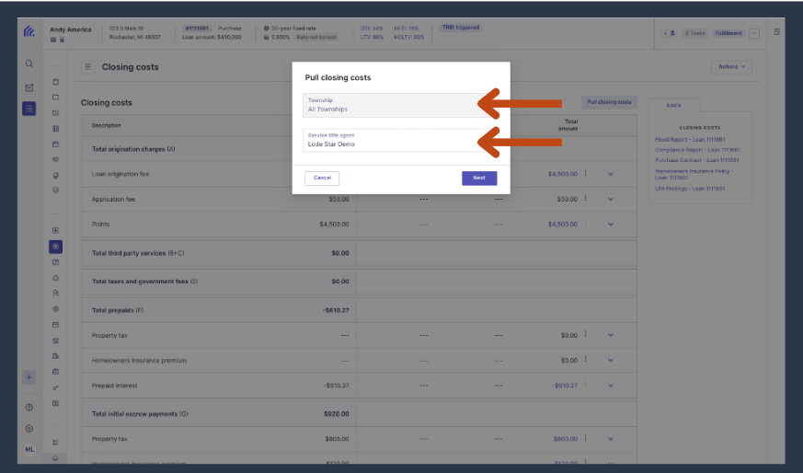
Task: Click the folder icon in loan nav
Action: [56, 98]
